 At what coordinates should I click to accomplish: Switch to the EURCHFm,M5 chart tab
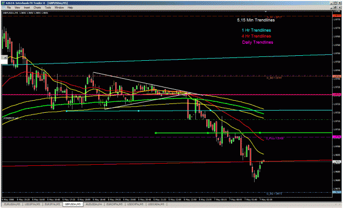[x=115, y=204]
